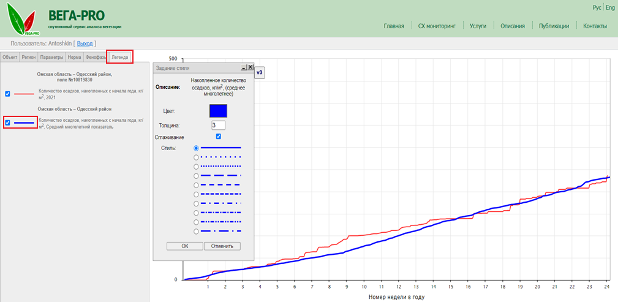Image resolution: width=618 pixels, height=302 pixels.
Task: Open the blue color swatch picker
Action: point(218,111)
